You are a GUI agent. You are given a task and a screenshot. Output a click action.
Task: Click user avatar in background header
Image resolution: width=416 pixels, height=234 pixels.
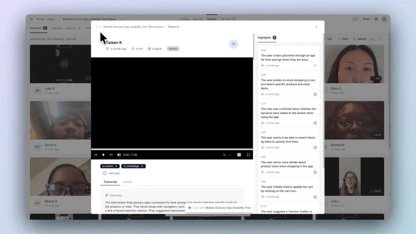[384, 19]
